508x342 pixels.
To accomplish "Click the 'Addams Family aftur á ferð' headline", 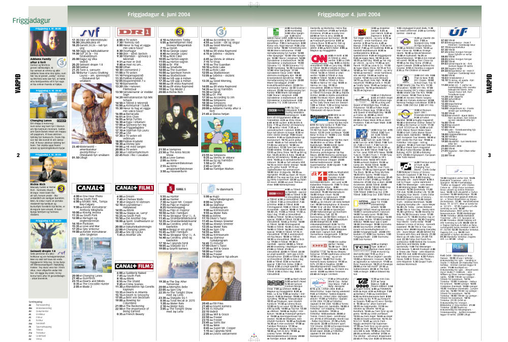I will [x=41, y=60].
